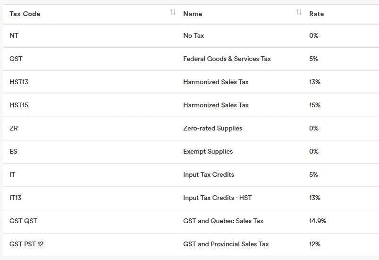The width and height of the screenshot is (379, 260).
Task: Select the NT tax code row
Action: pos(14,35)
